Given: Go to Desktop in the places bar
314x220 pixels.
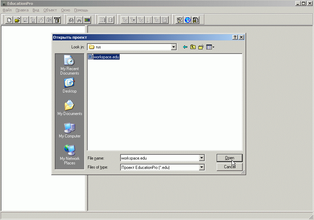Looking at the screenshot, I should pyautogui.click(x=70, y=85).
